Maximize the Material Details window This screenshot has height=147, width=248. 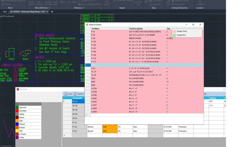click(x=193, y=25)
